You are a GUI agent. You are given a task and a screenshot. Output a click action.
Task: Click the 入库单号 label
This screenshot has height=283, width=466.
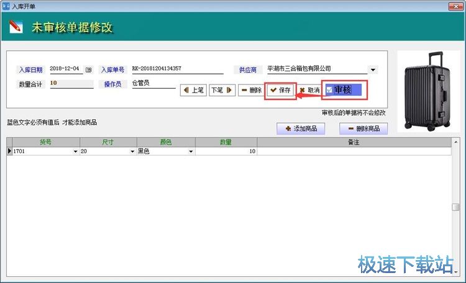[113, 70]
